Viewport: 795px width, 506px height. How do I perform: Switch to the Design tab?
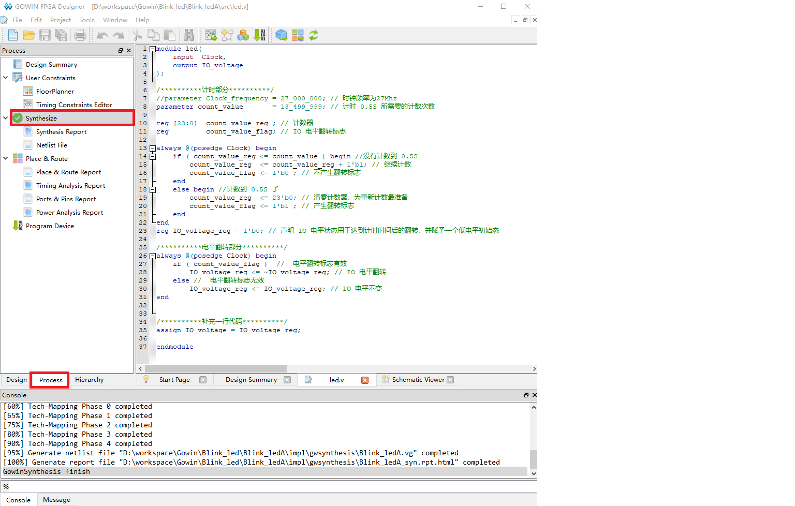17,379
